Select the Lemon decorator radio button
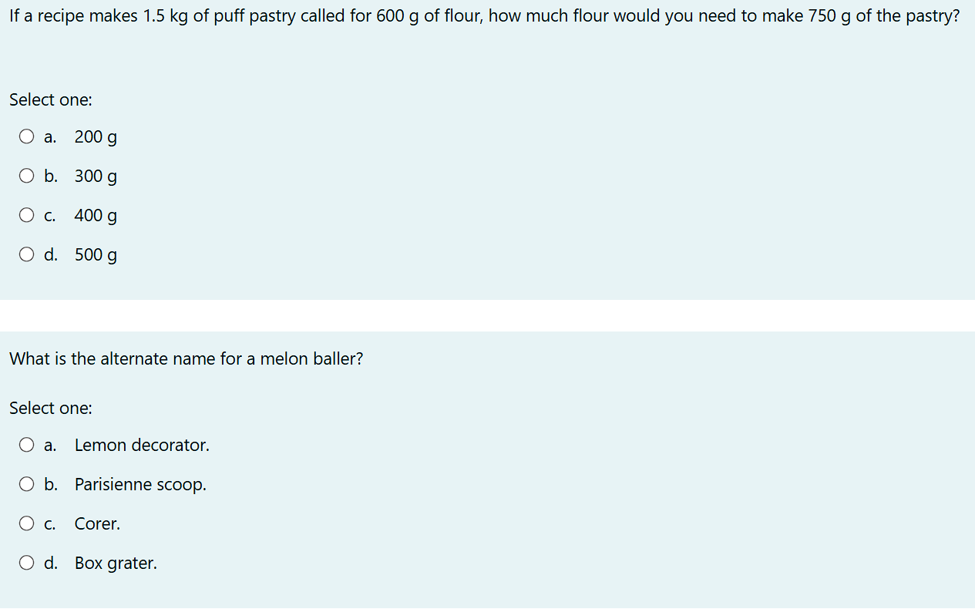Image resolution: width=975 pixels, height=609 pixels. 27,446
